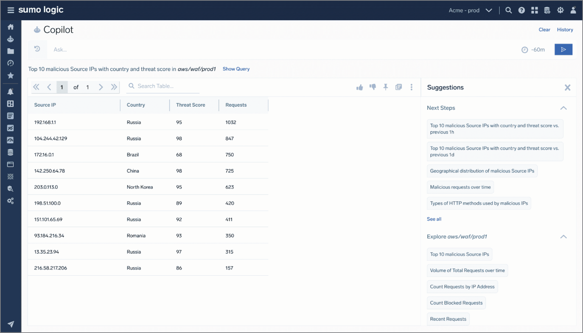
Task: Pin the query result with pin icon
Action: (385, 87)
